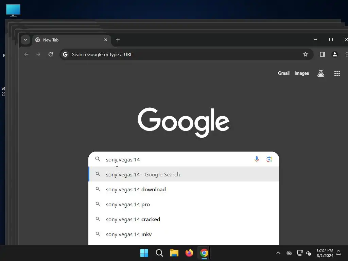Image resolution: width=348 pixels, height=261 pixels.
Task: Click the browser forward arrow
Action: click(38, 54)
